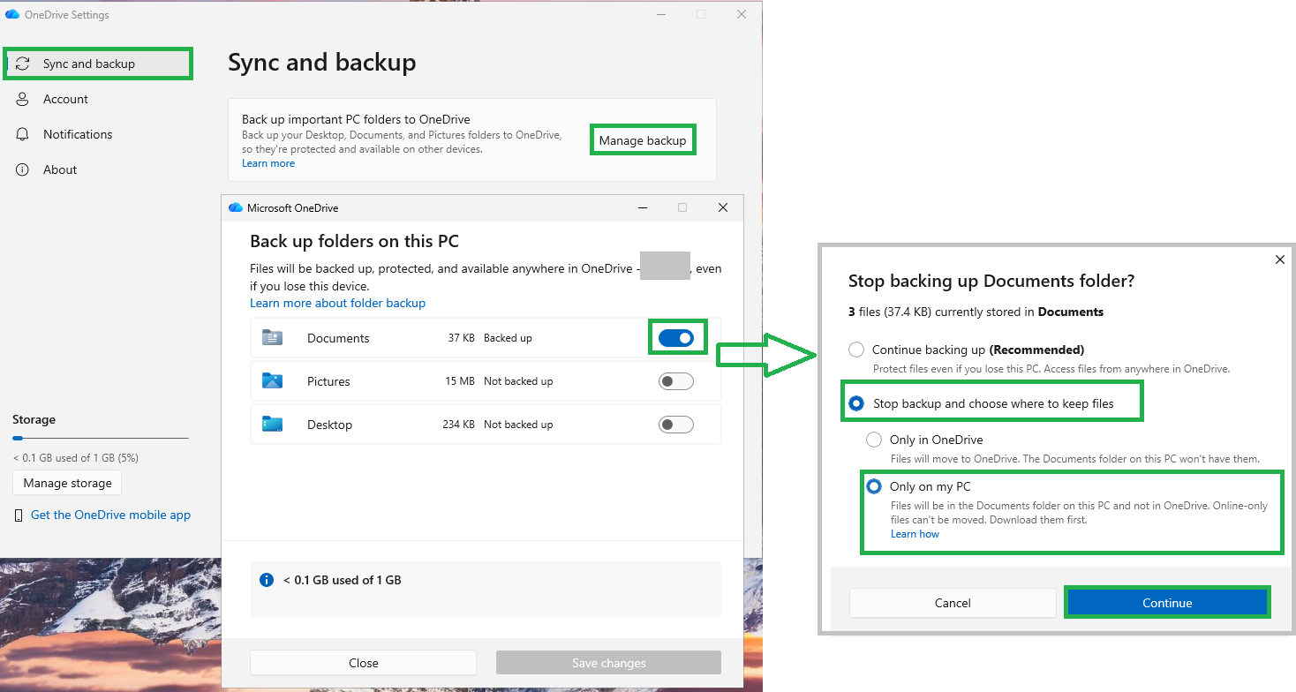Click the About info icon in sidebar

(x=23, y=169)
